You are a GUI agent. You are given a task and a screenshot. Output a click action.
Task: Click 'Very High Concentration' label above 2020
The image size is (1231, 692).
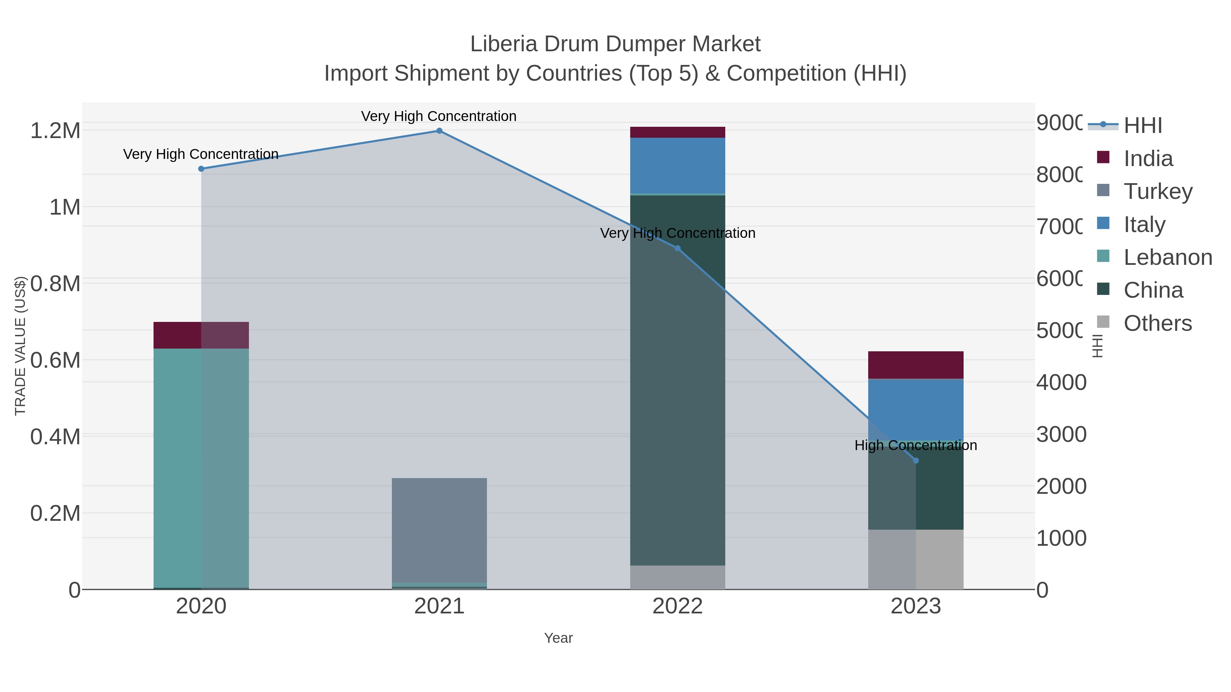[201, 154]
